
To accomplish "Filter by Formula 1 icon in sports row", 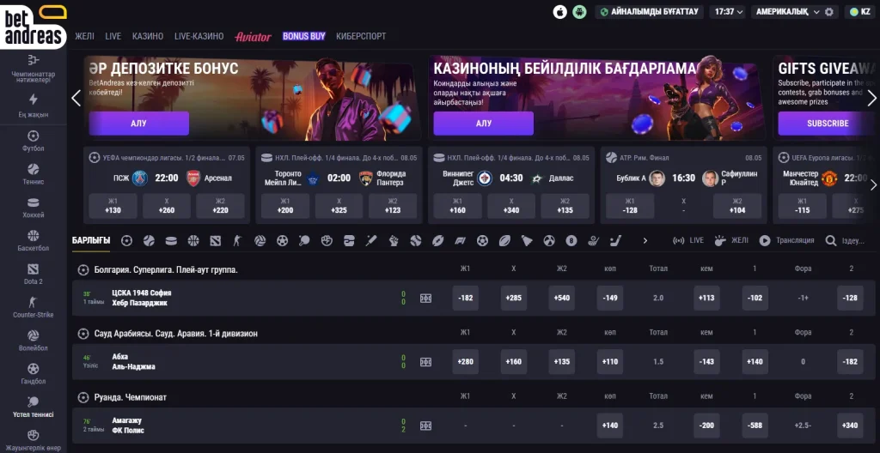I will pyautogui.click(x=461, y=240).
